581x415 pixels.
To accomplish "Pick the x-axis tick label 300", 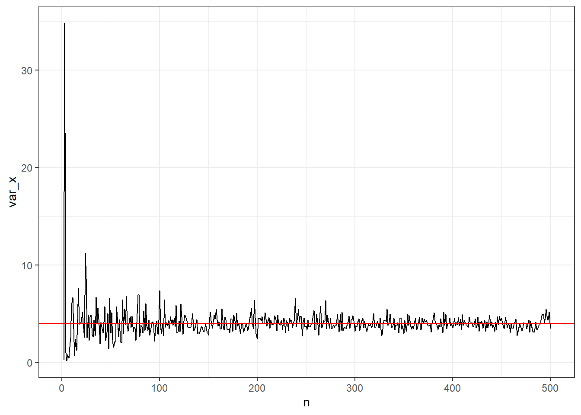I will click(x=354, y=388).
